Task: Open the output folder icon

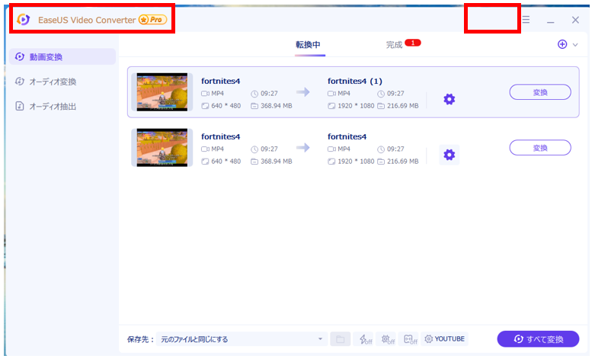Action: tap(340, 339)
